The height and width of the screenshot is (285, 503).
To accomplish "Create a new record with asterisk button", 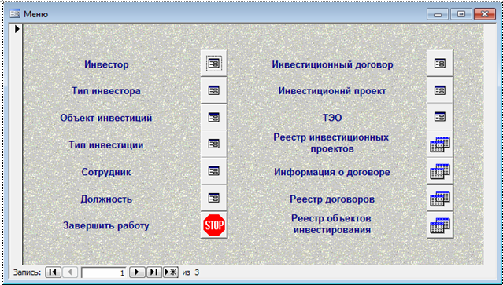I will (171, 272).
